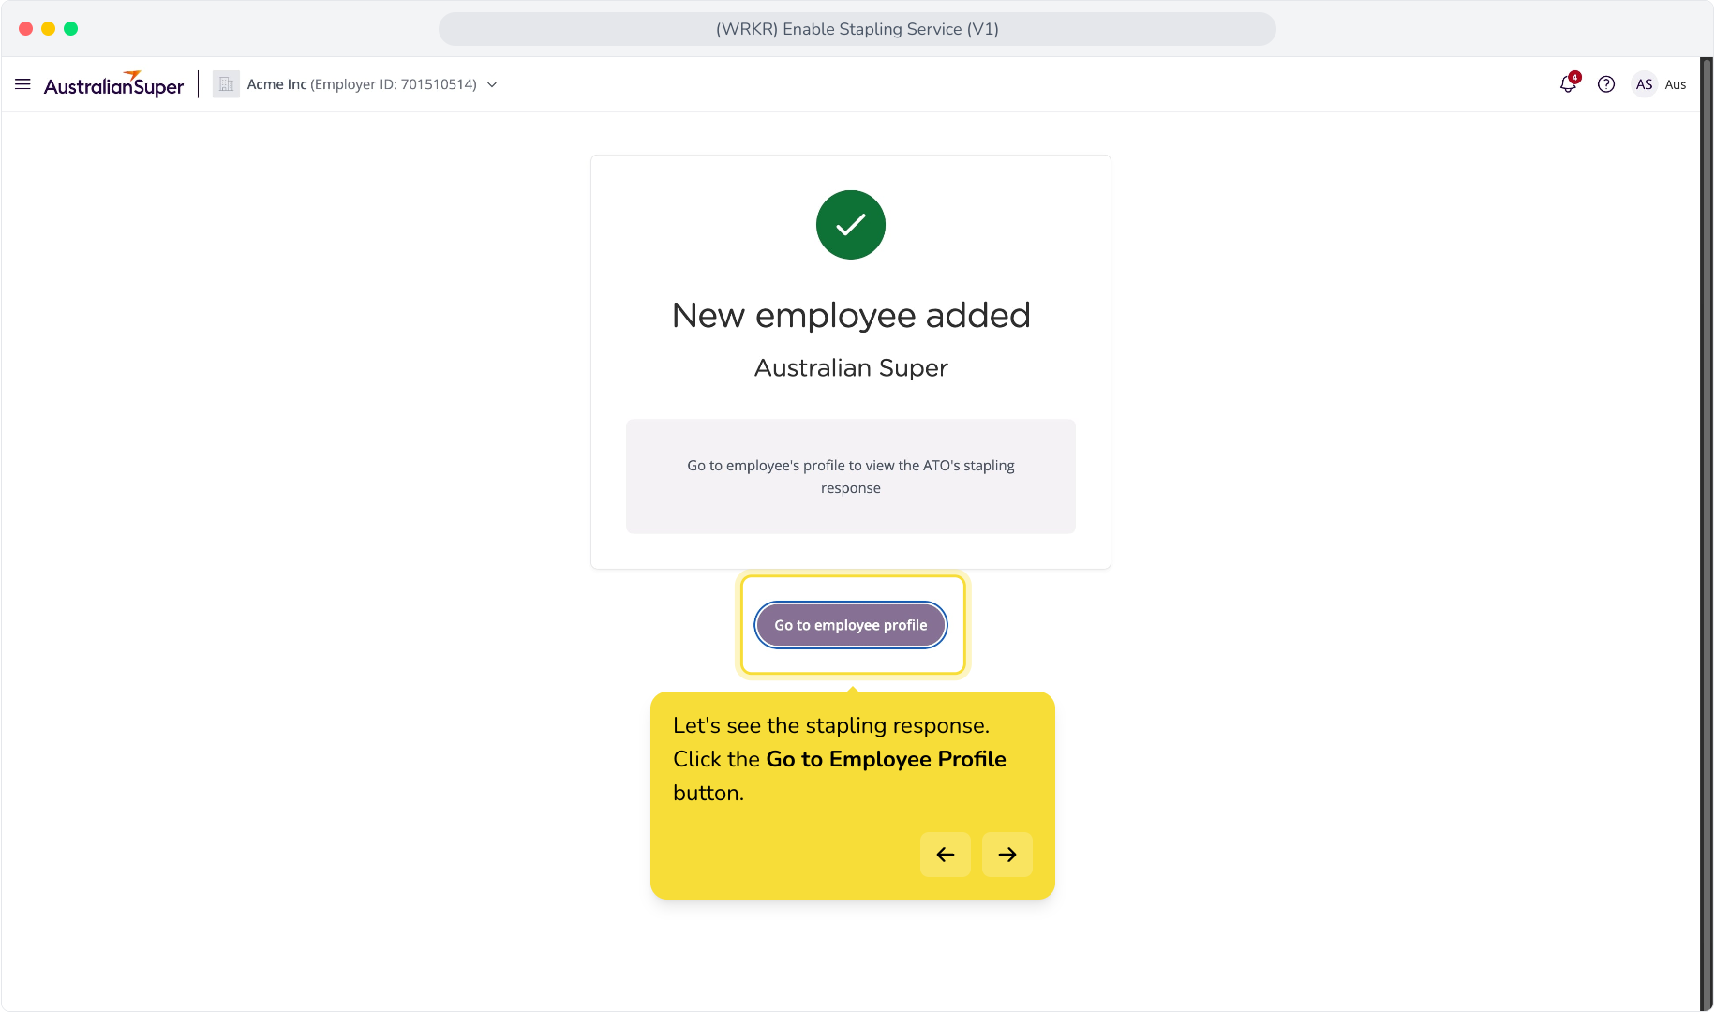Advance to next tour step arrow
This screenshot has width=1715, height=1012.
(x=1007, y=855)
